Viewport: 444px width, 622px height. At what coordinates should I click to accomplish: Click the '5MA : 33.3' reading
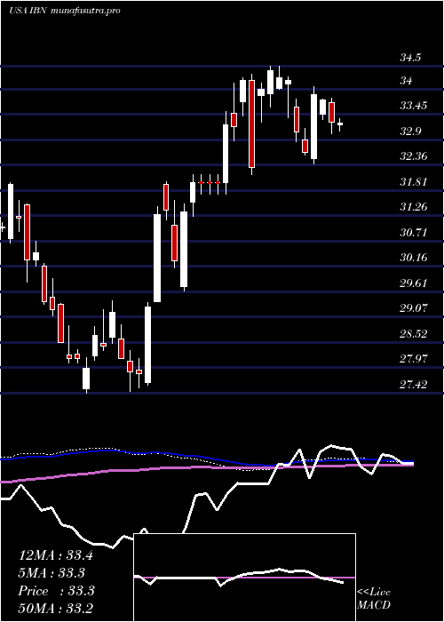(x=52, y=573)
